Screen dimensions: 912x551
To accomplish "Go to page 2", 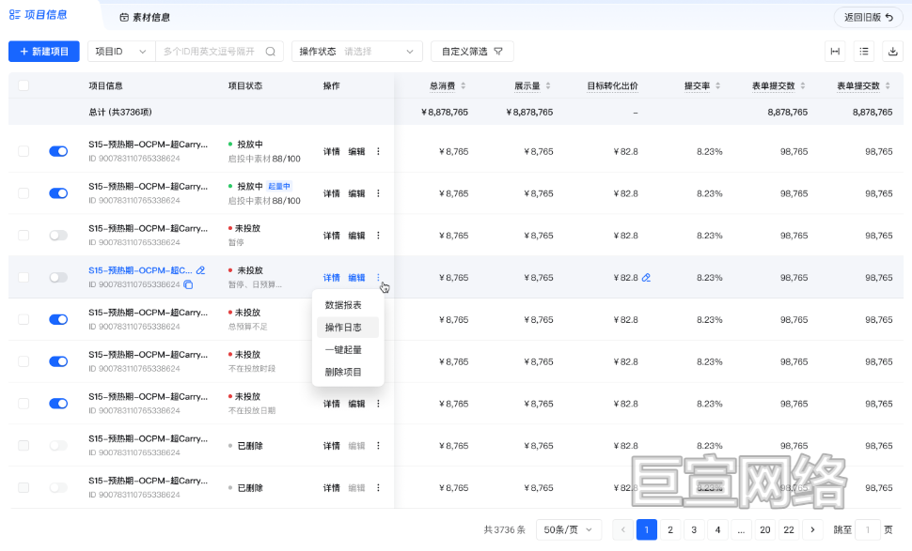I will [x=670, y=529].
